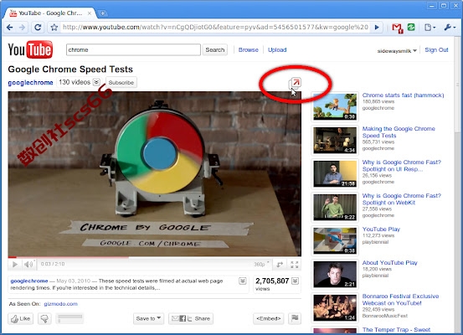
Task: Click the 1:24 Bonnaroo thumbnail
Action: (x=335, y=307)
